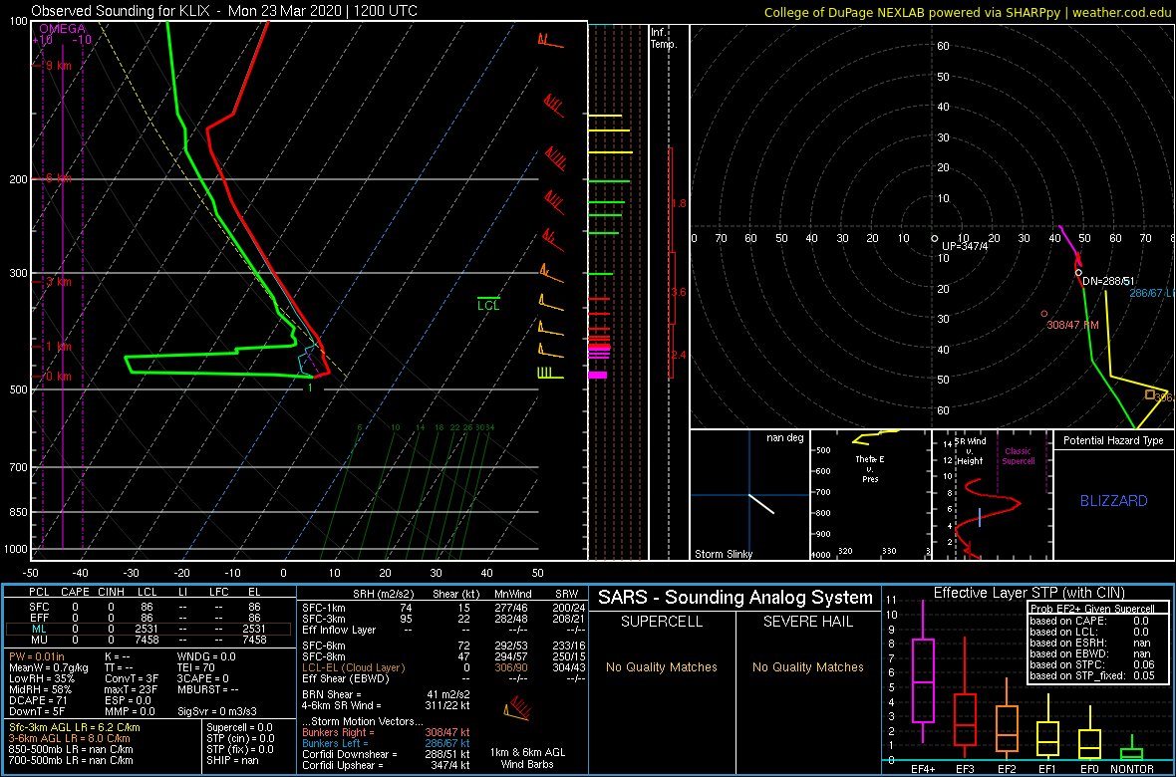Click No Quality Matches under SEVERE HAIL
The width and height of the screenshot is (1176, 777).
807,667
